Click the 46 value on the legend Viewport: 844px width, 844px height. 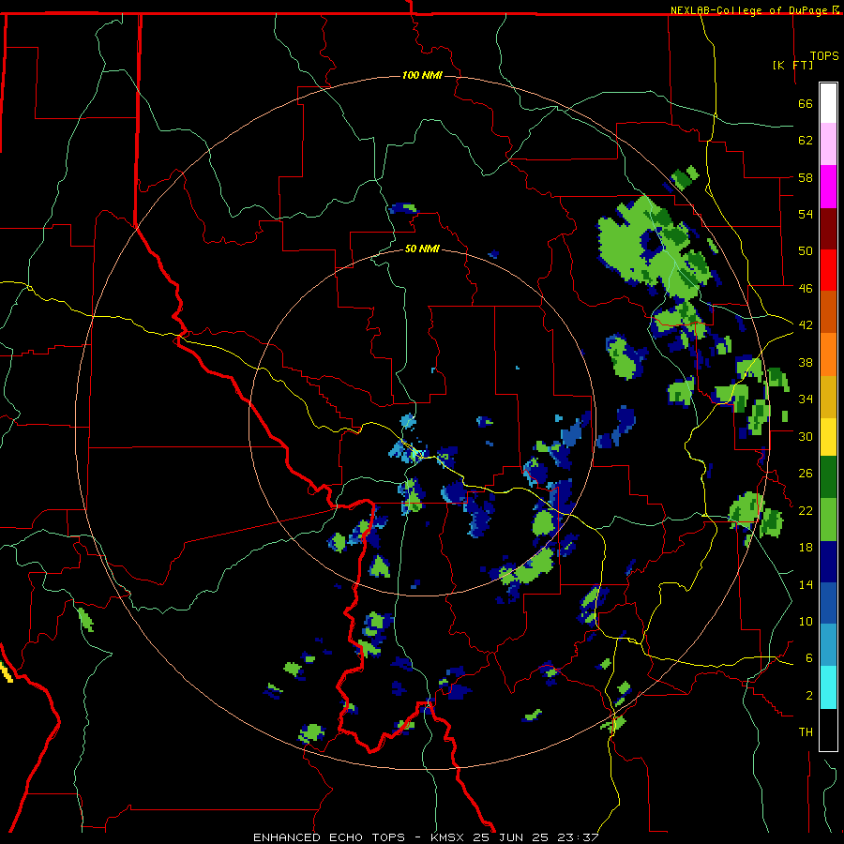click(x=806, y=288)
